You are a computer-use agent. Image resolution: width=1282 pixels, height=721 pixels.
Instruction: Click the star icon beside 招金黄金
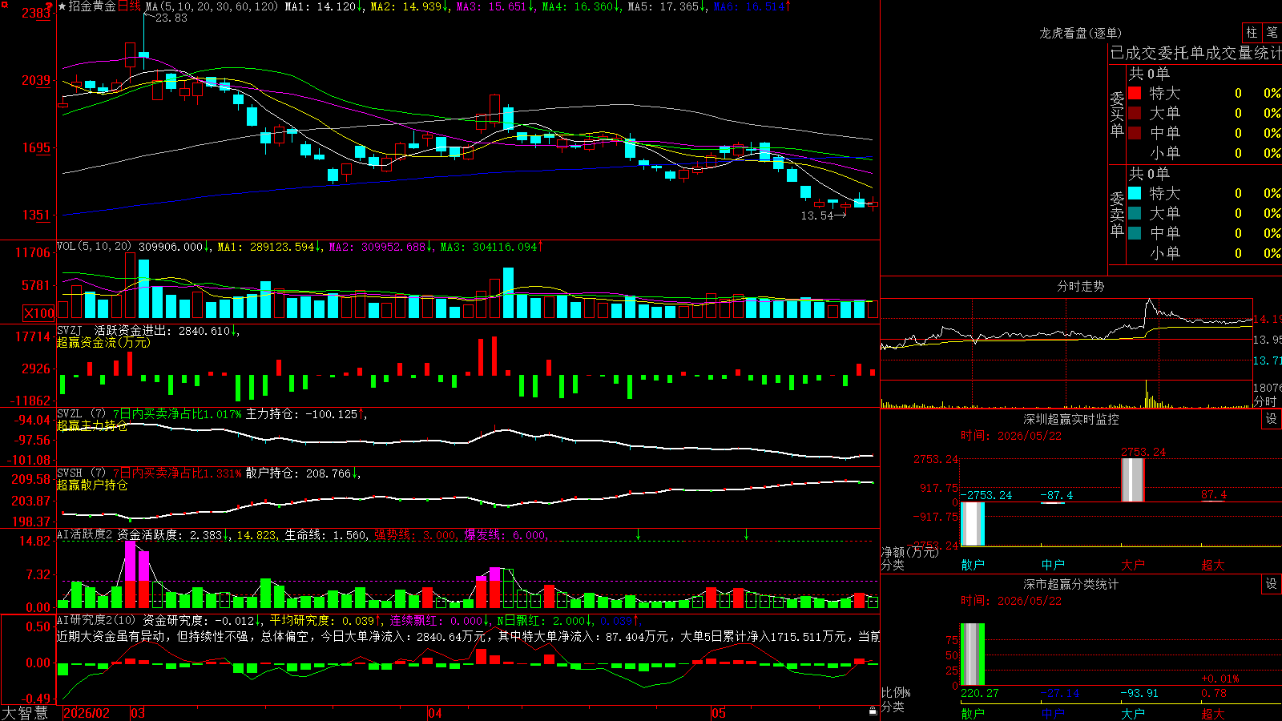(x=62, y=6)
